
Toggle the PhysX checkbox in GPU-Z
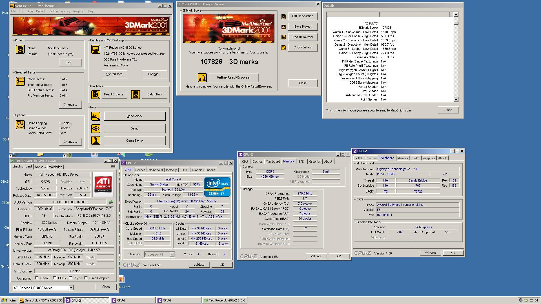pos(70,278)
